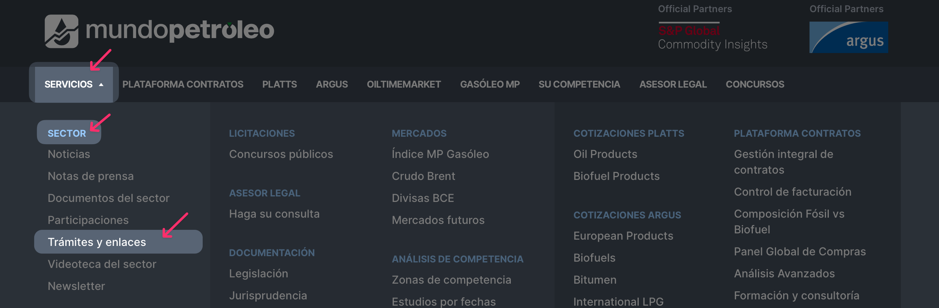939x308 pixels.
Task: Click the MERCADOS heading
Action: coord(419,133)
